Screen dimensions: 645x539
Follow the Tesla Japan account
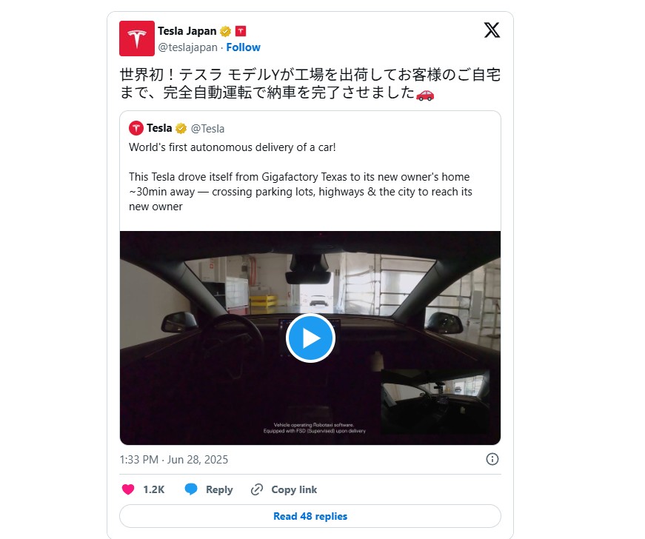(x=243, y=47)
